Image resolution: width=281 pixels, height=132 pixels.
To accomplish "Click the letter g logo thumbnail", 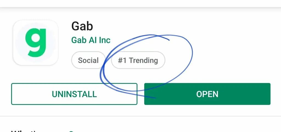I will pyautogui.click(x=36, y=42).
